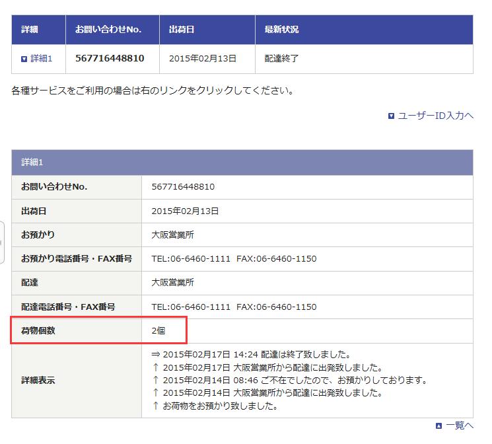The height and width of the screenshot is (444, 492).
Task: Open the 詳細1 detail link
Action: pos(41,59)
